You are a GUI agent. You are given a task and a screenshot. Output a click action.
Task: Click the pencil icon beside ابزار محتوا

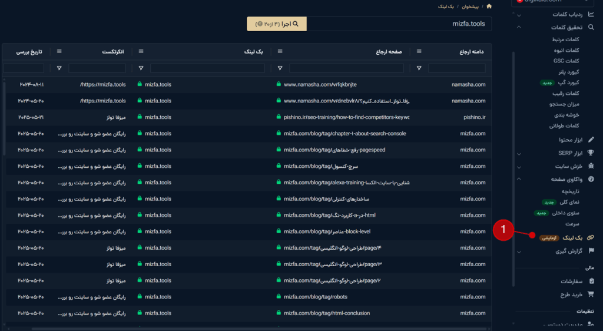click(591, 140)
